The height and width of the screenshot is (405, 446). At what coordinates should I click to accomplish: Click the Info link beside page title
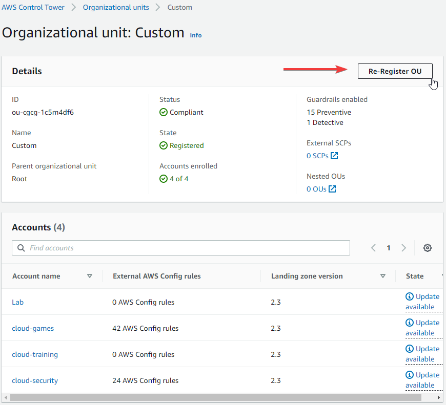196,35
